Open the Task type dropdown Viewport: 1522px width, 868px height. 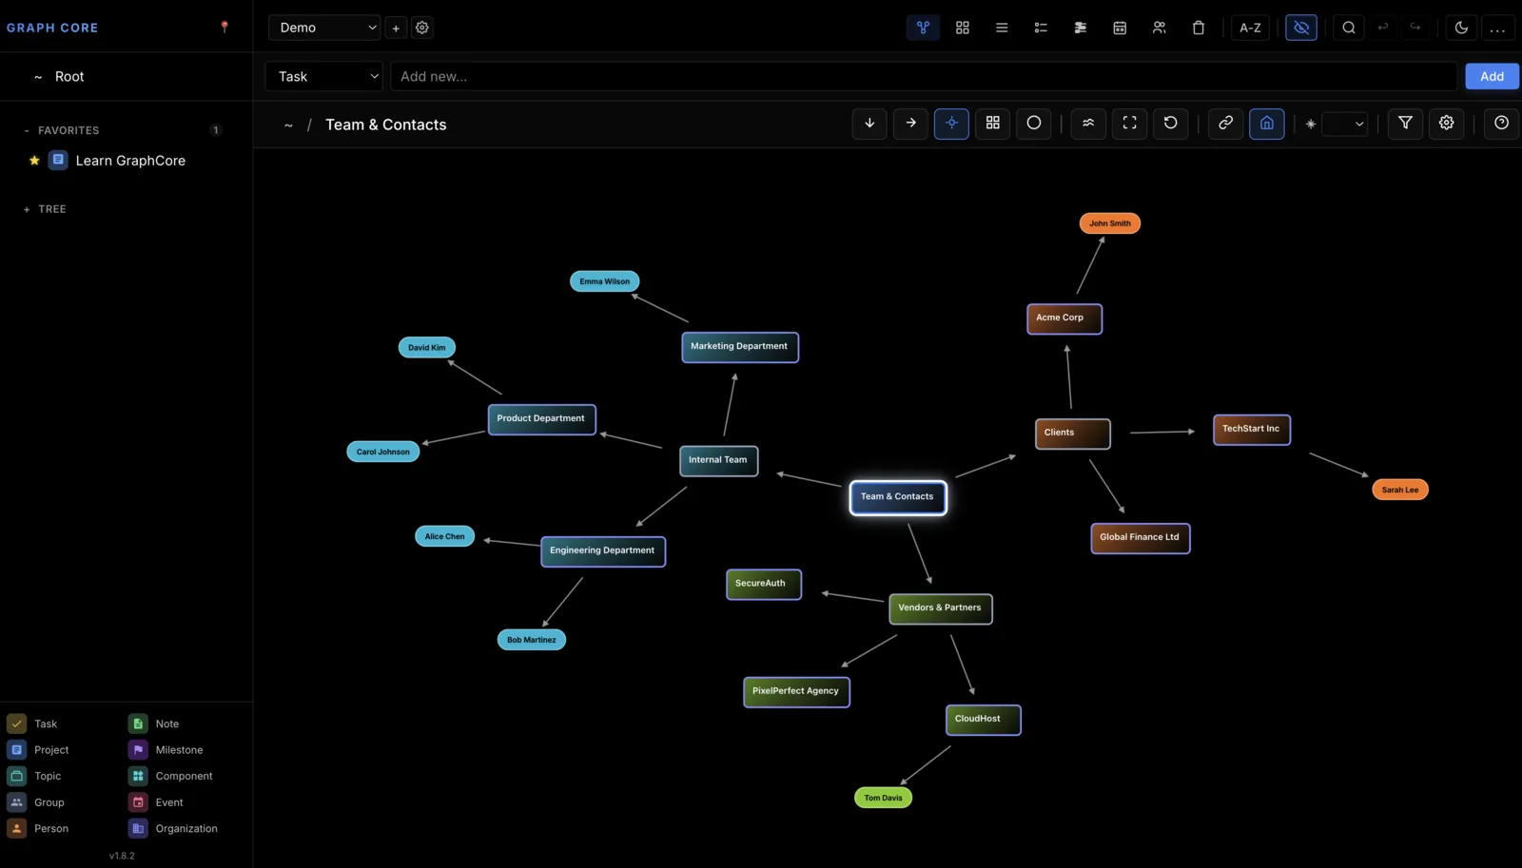323,76
